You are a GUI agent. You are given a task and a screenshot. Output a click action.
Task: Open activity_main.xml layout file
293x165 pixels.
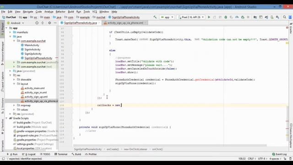pyautogui.click(x=34, y=88)
